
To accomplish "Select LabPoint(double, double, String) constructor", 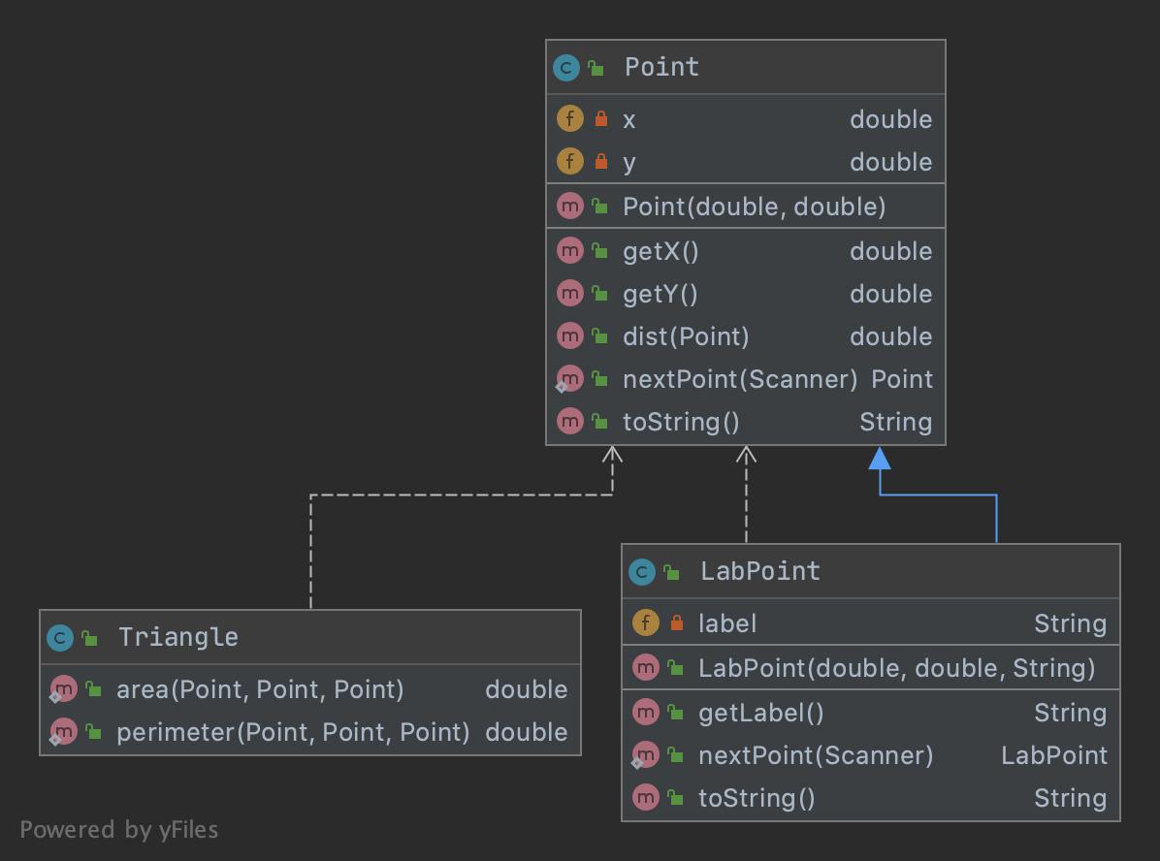I will click(x=896, y=668).
